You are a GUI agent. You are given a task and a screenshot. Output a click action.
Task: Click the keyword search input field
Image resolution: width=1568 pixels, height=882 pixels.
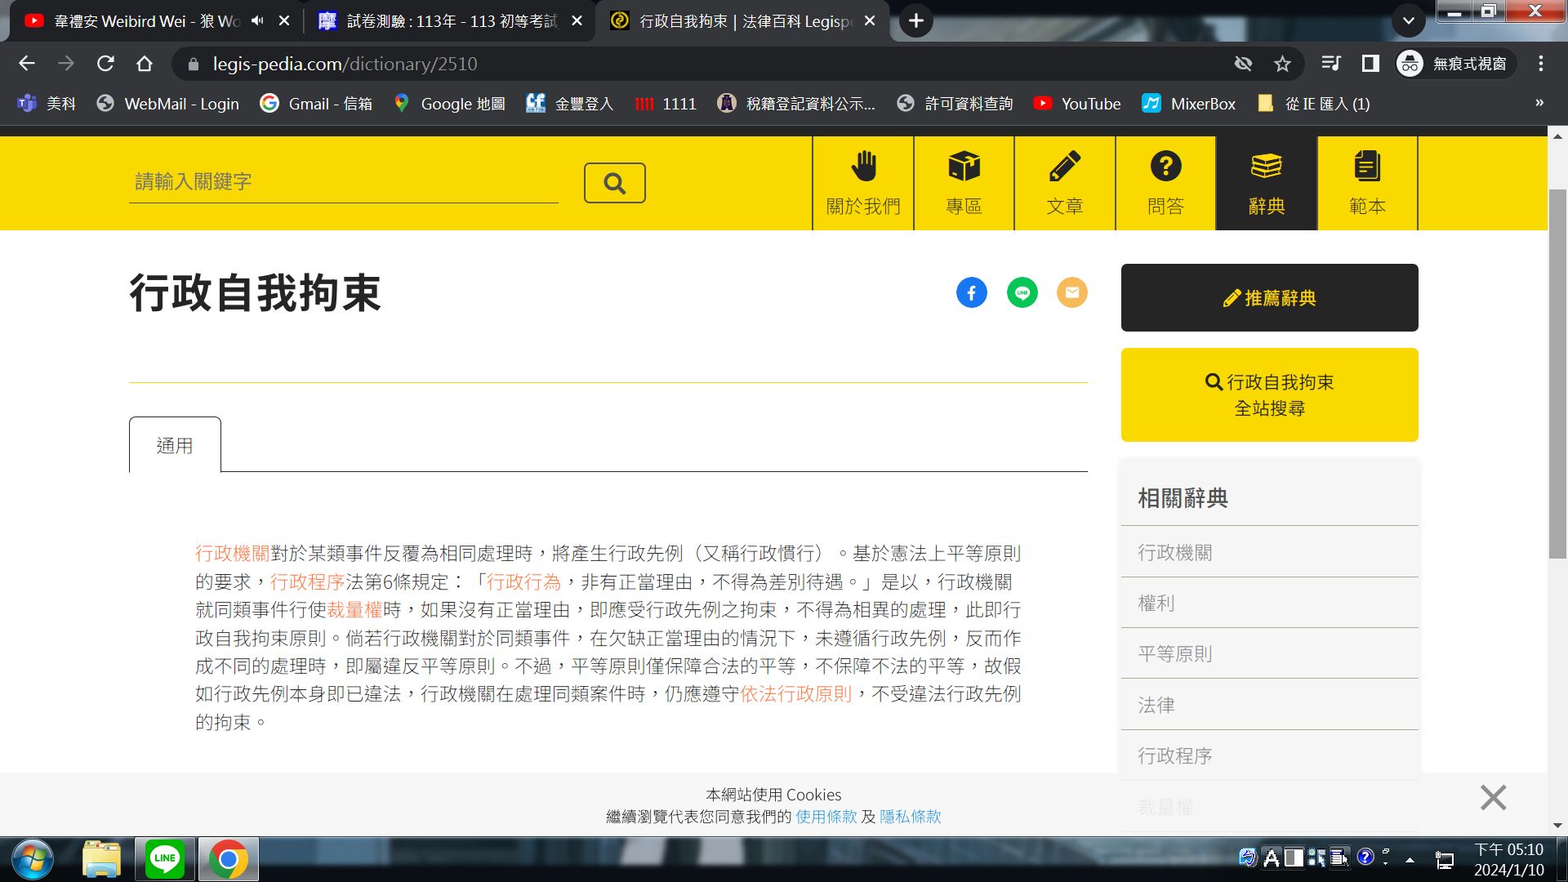pyautogui.click(x=343, y=181)
